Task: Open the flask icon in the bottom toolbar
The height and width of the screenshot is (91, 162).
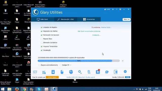Action: [53, 72]
